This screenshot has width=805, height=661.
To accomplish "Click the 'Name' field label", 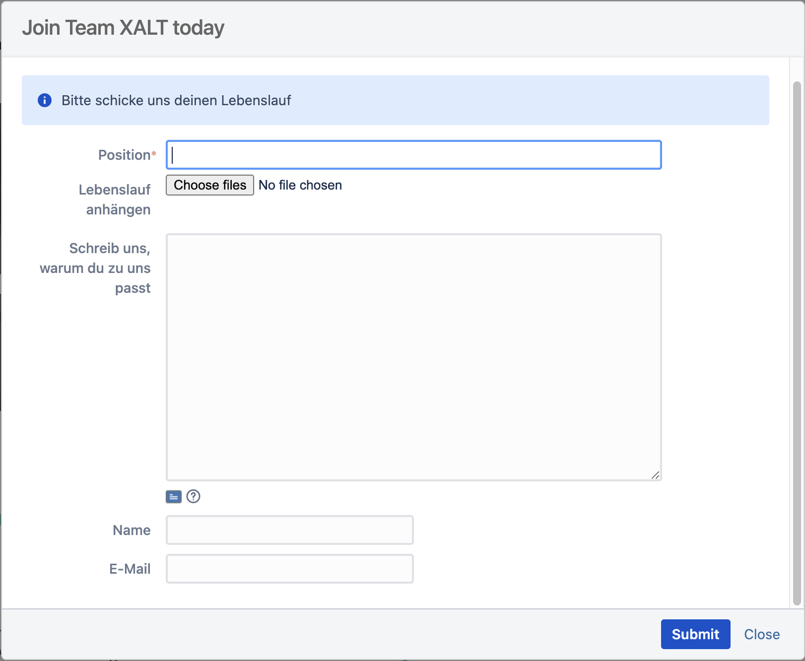I will click(132, 530).
